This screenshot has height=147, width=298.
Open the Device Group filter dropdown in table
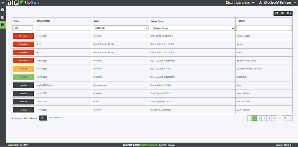pos(192,29)
